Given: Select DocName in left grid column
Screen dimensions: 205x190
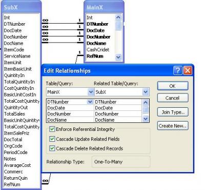Looking at the screenshot, I should (70, 120).
